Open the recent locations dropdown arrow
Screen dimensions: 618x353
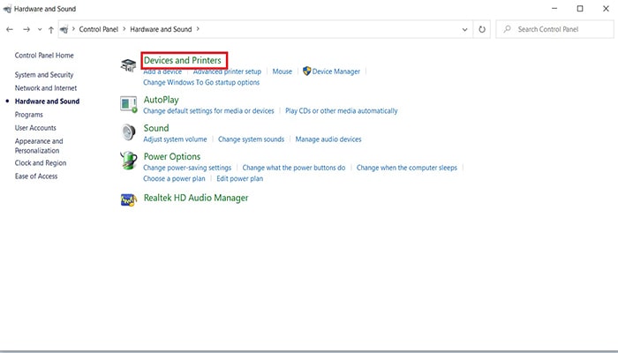pos(40,29)
